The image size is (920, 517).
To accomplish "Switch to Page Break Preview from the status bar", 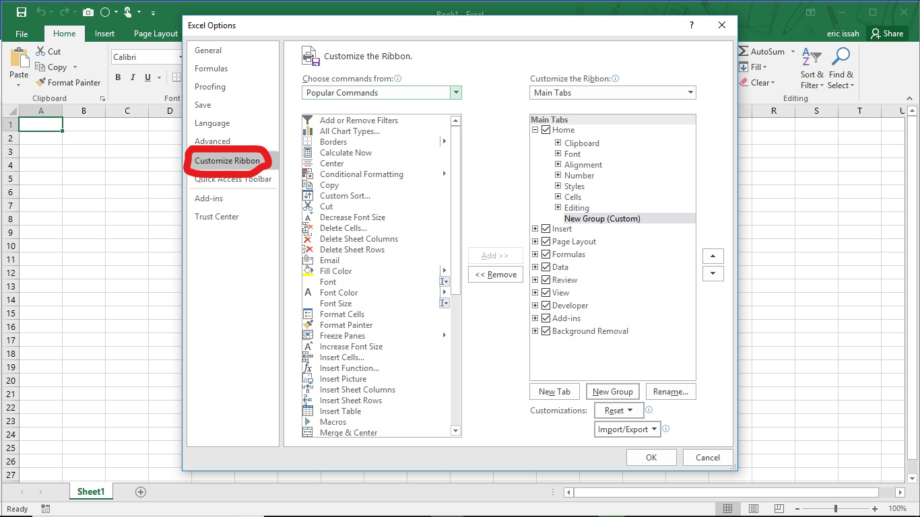I will (779, 509).
